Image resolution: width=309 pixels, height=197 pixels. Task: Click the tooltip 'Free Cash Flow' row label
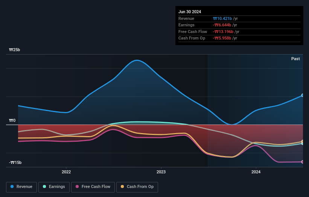(x=193, y=32)
